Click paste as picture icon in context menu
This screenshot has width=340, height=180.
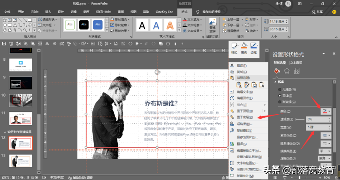254,85
